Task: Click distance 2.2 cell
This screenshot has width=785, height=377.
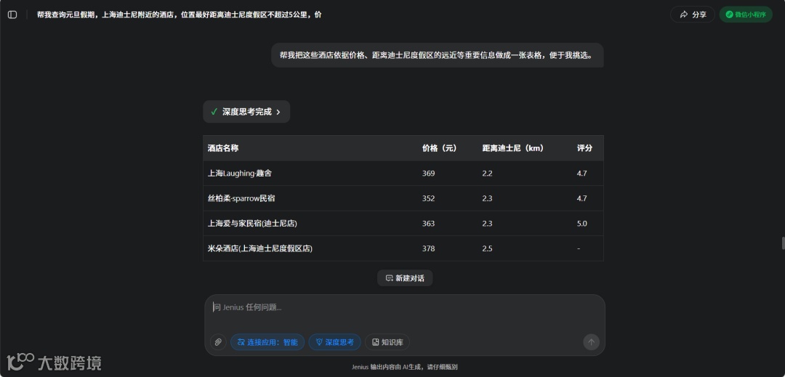Action: pos(487,173)
